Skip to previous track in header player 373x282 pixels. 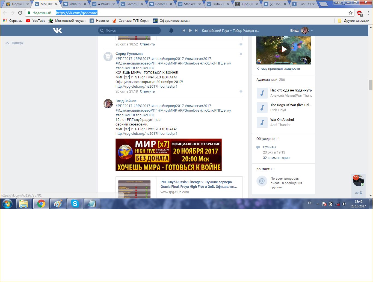pos(184,30)
